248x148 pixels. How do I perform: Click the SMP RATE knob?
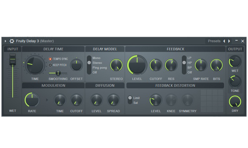click(201, 65)
